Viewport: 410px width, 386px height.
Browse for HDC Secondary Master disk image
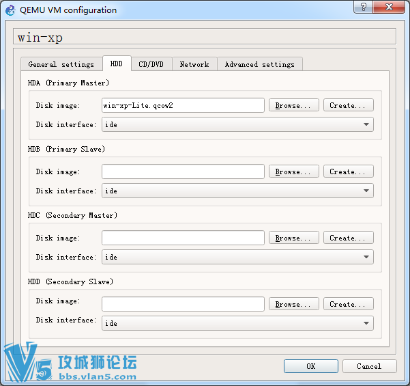293,238
